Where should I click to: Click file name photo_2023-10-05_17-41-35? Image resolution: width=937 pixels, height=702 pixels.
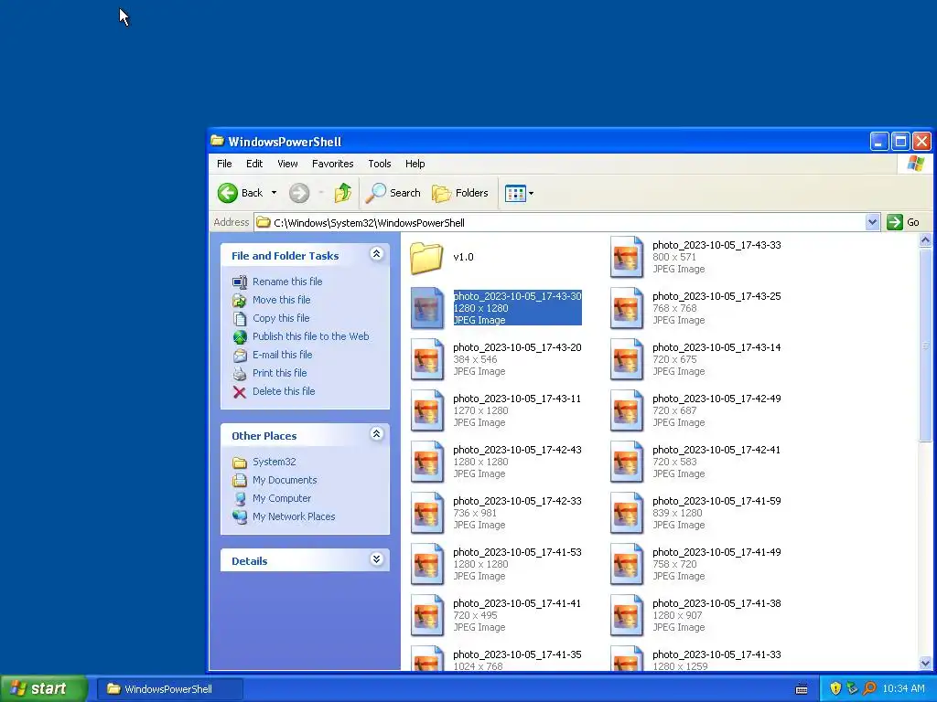517,654
